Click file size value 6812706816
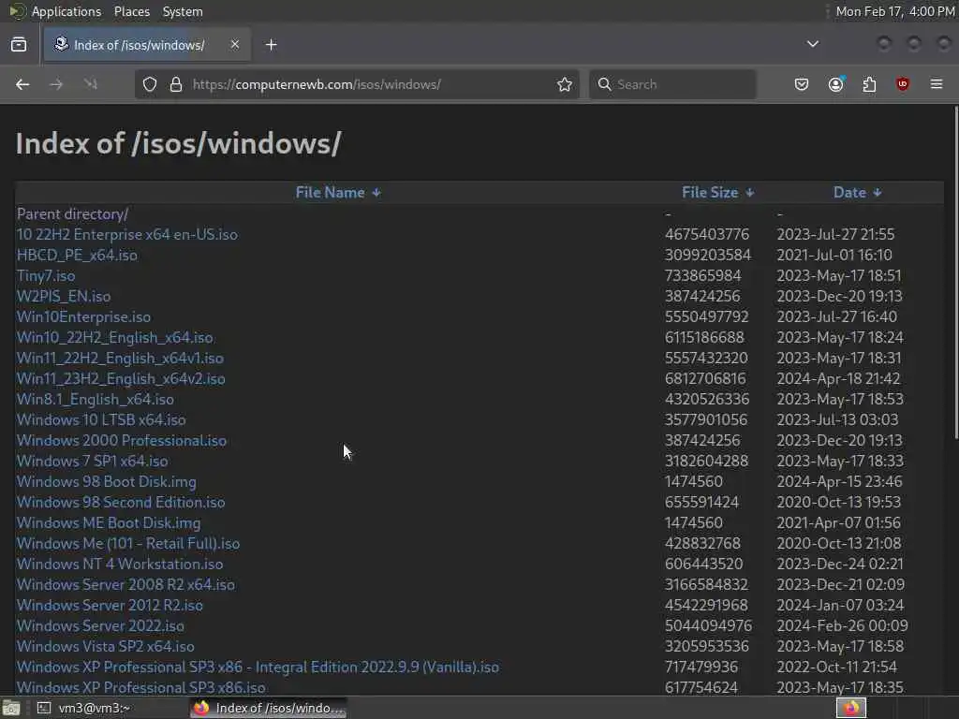Viewport: 959px width, 719px height. (x=705, y=378)
